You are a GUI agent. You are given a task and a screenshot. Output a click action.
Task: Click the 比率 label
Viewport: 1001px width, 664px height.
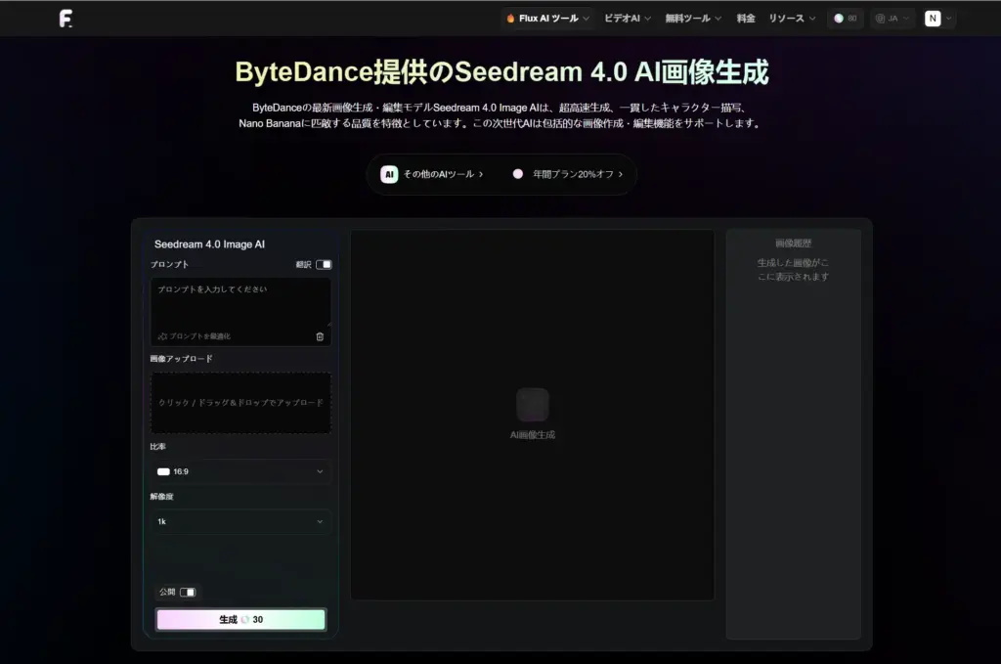tap(157, 447)
